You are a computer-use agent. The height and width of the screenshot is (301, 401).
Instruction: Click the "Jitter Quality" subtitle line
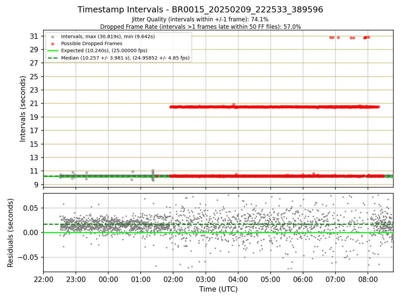[x=200, y=20]
